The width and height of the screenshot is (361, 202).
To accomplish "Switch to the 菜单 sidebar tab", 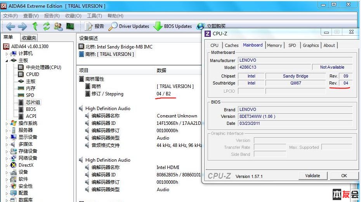I will tap(9, 37).
